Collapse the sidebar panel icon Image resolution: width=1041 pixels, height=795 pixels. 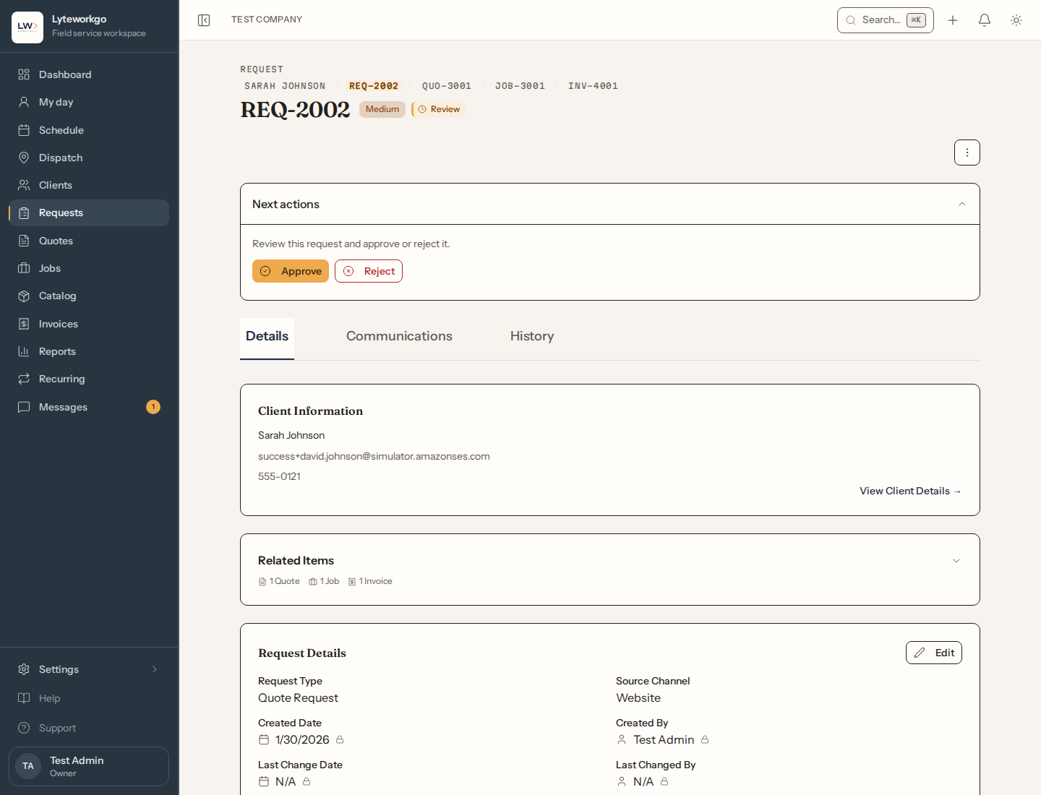coord(204,20)
